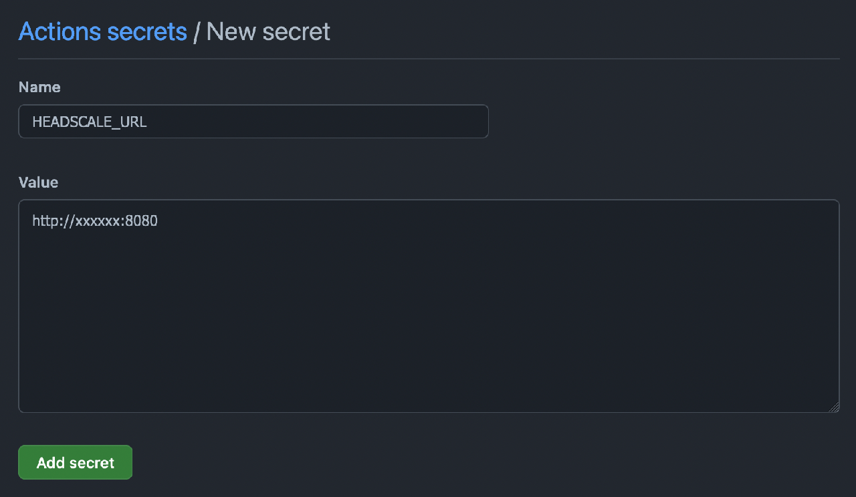Screen dimensions: 856x497
Task: Click the "Value" field label
Action: click(x=38, y=182)
